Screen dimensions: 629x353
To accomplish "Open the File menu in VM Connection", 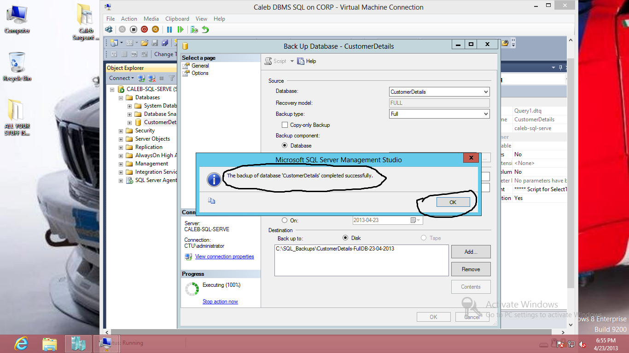I will [111, 19].
